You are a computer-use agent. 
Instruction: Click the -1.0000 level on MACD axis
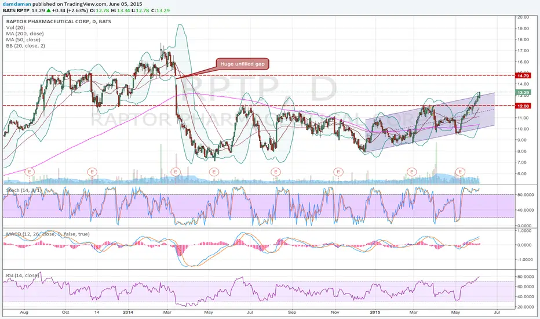click(524, 260)
